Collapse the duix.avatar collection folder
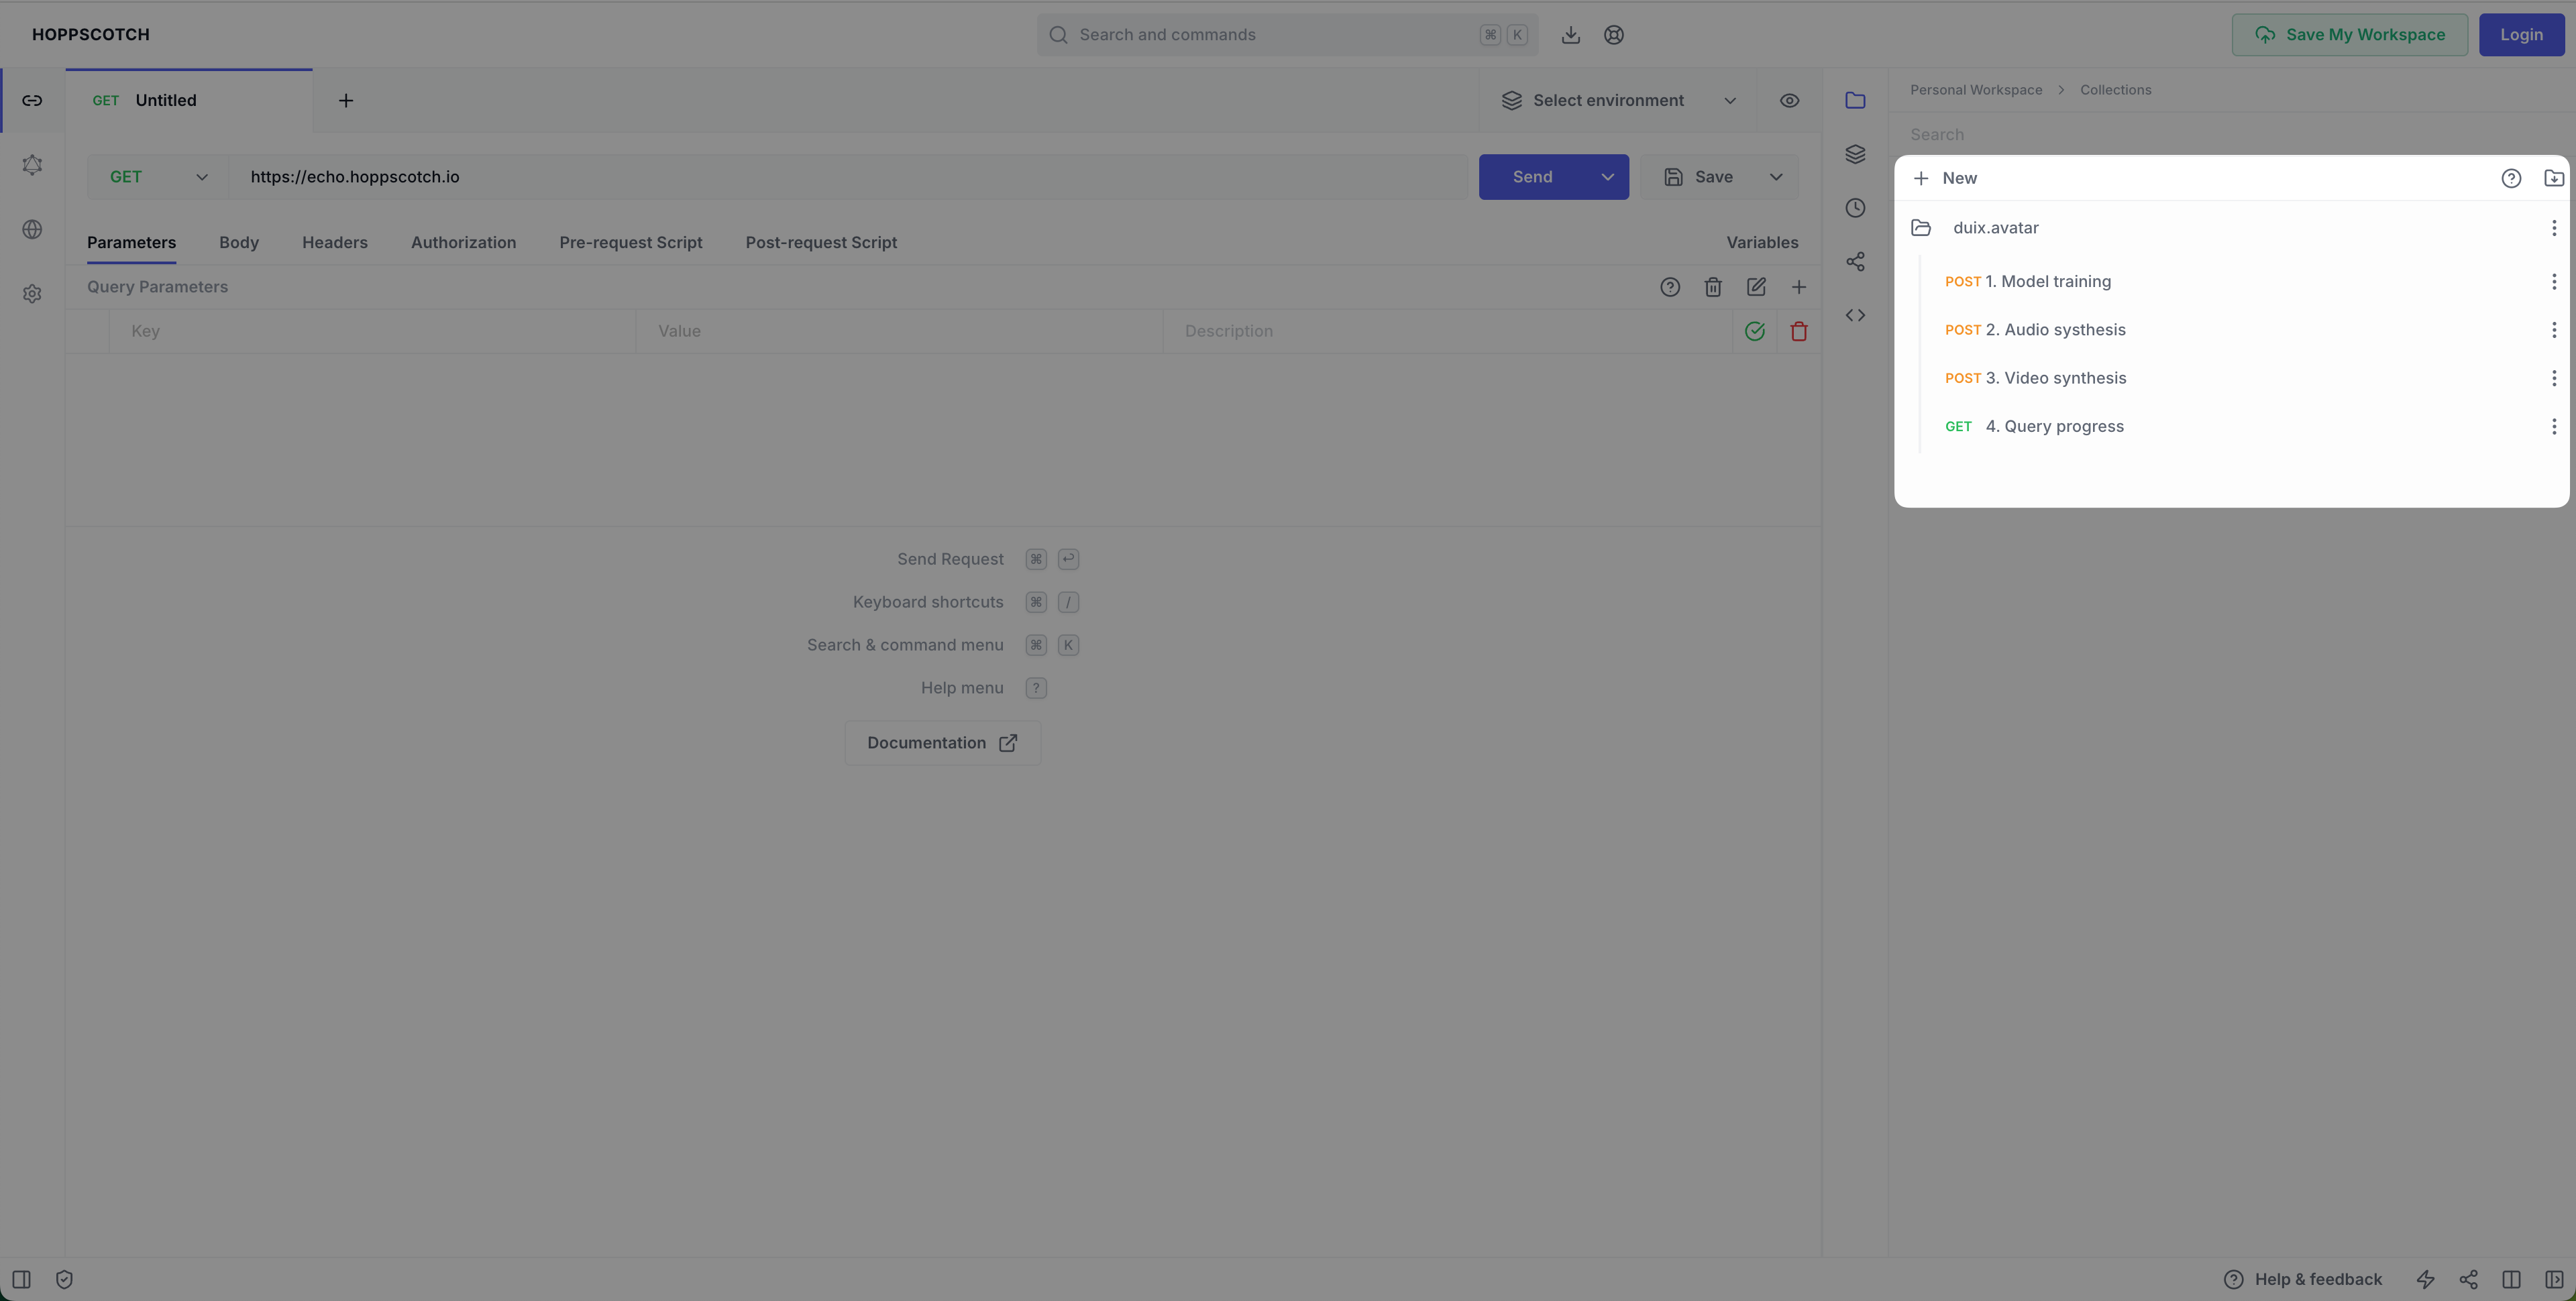This screenshot has height=1301, width=2576. pyautogui.click(x=1921, y=228)
